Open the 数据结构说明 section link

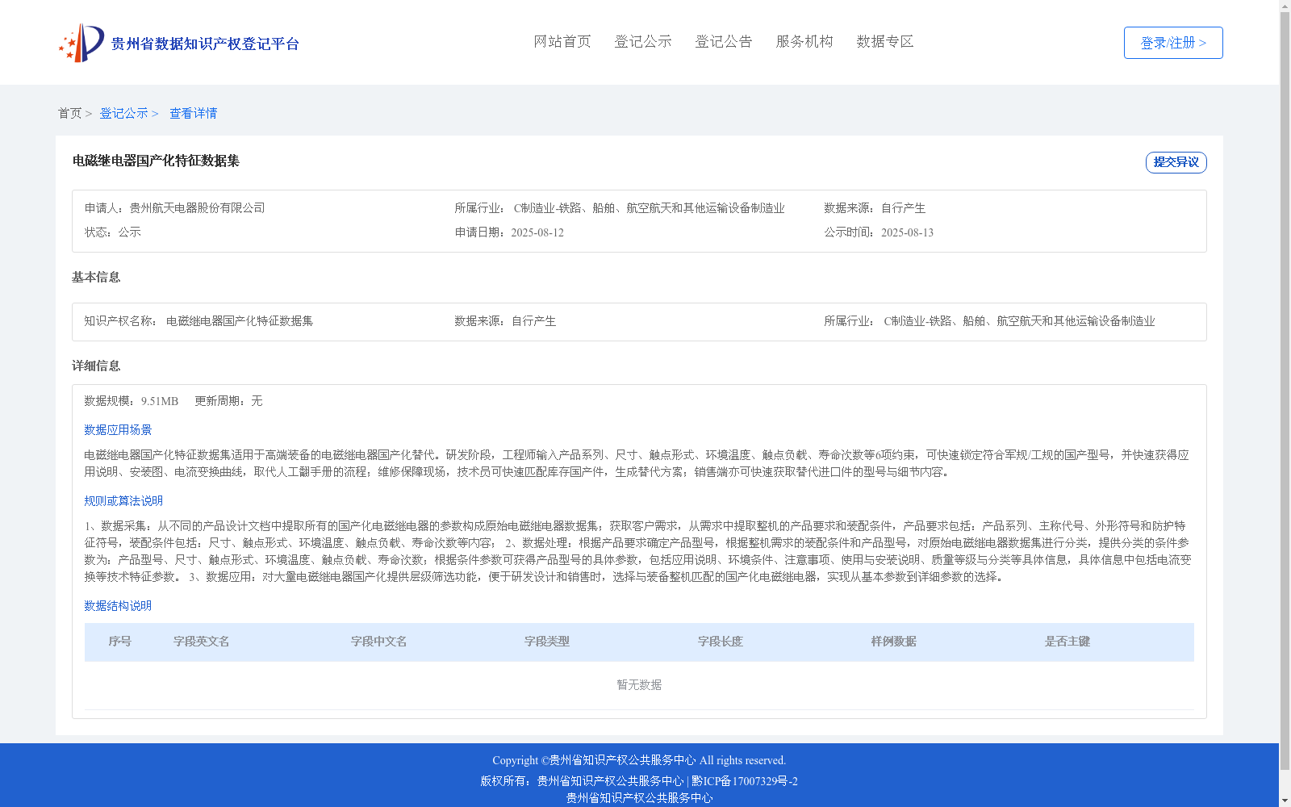coord(116,605)
